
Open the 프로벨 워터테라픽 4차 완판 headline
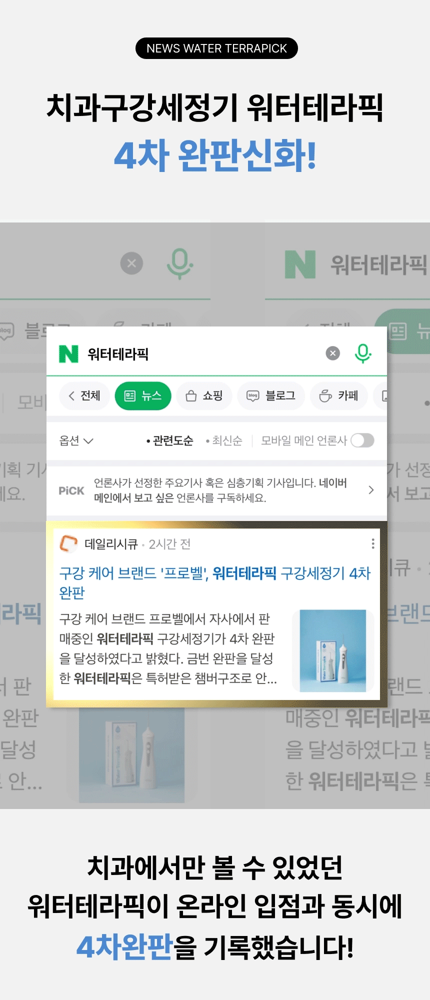pos(215,582)
